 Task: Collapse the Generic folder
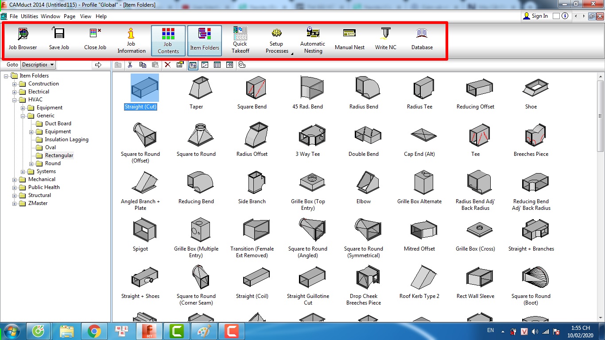pos(23,116)
